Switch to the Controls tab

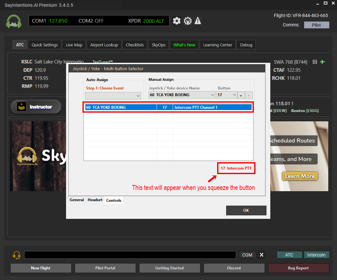click(x=114, y=200)
